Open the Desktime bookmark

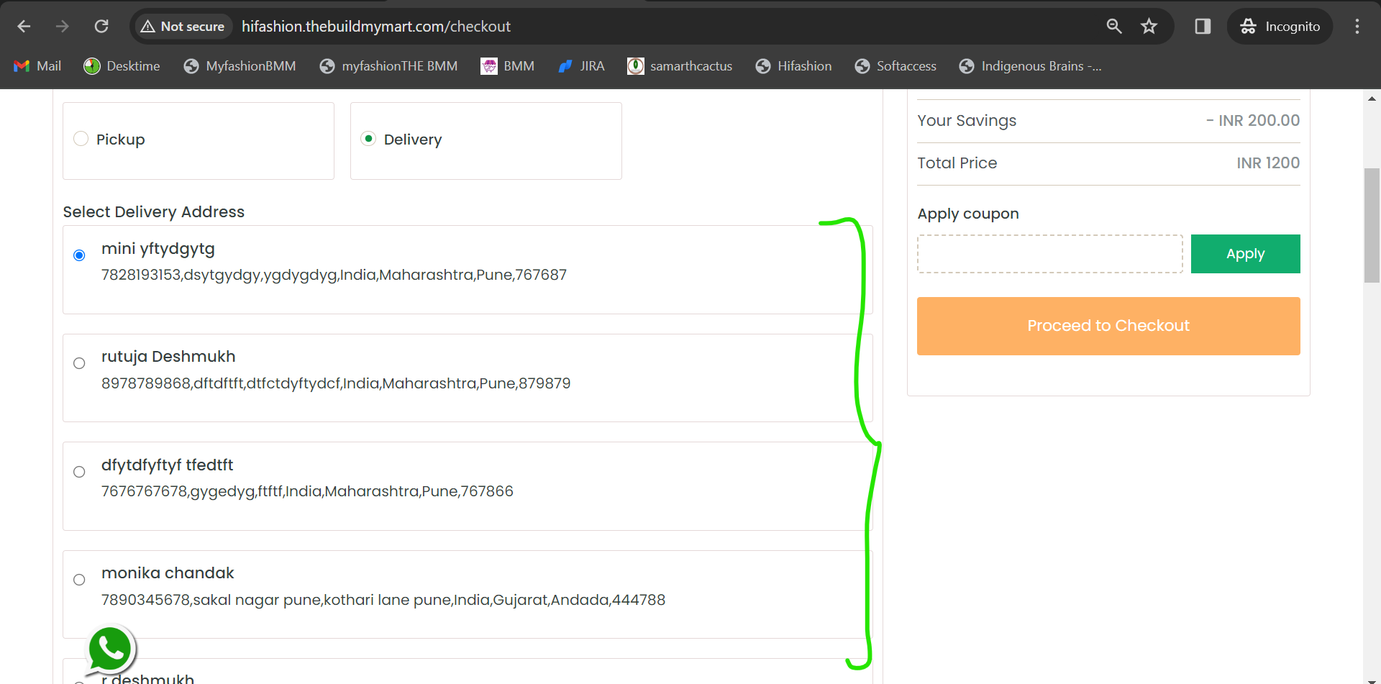point(122,66)
